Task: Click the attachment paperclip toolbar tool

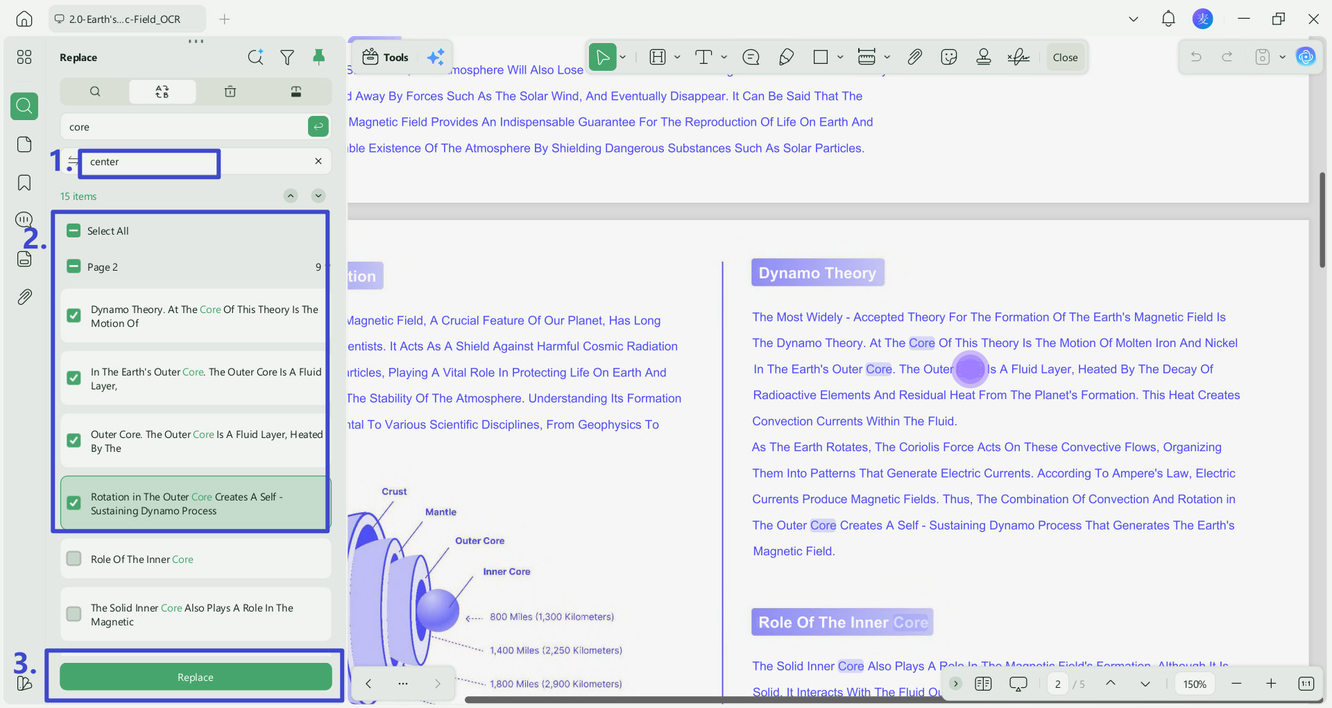Action: (x=915, y=57)
